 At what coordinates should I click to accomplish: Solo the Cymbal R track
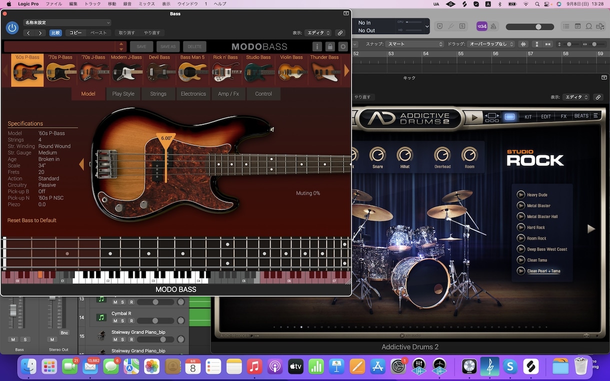122,321
